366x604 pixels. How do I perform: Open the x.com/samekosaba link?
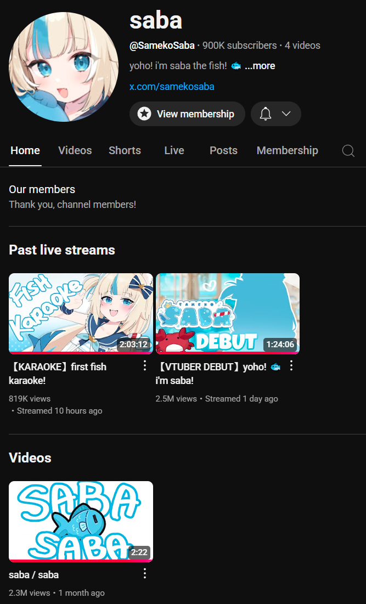172,86
